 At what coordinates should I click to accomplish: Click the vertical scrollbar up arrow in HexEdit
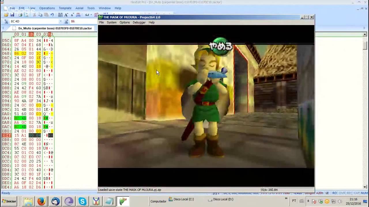[365, 34]
